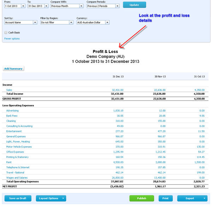
Task: Open the Currency AUD dropdown
Action: [x=107, y=22]
